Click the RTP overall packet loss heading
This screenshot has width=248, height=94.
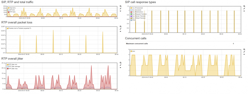pyautogui.click(x=17, y=22)
